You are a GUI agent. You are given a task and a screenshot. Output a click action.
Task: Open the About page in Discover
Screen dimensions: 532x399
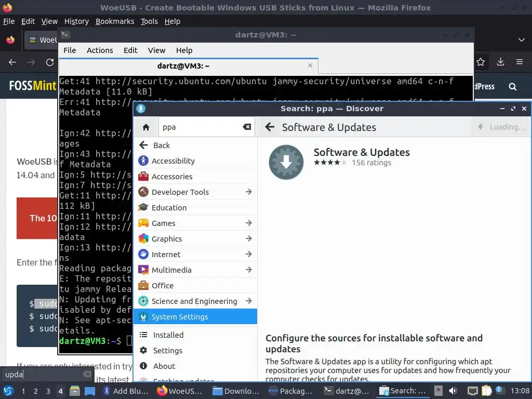(195, 366)
